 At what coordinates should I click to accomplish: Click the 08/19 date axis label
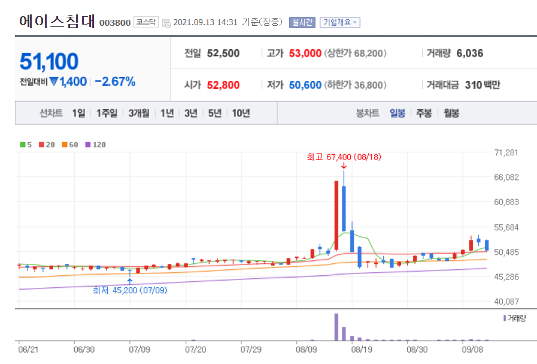point(362,350)
